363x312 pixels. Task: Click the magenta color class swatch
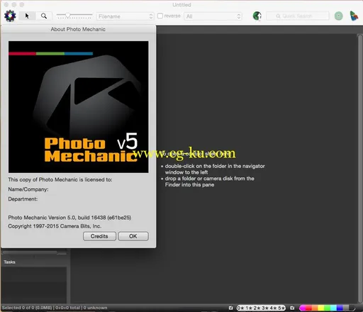[302, 308]
